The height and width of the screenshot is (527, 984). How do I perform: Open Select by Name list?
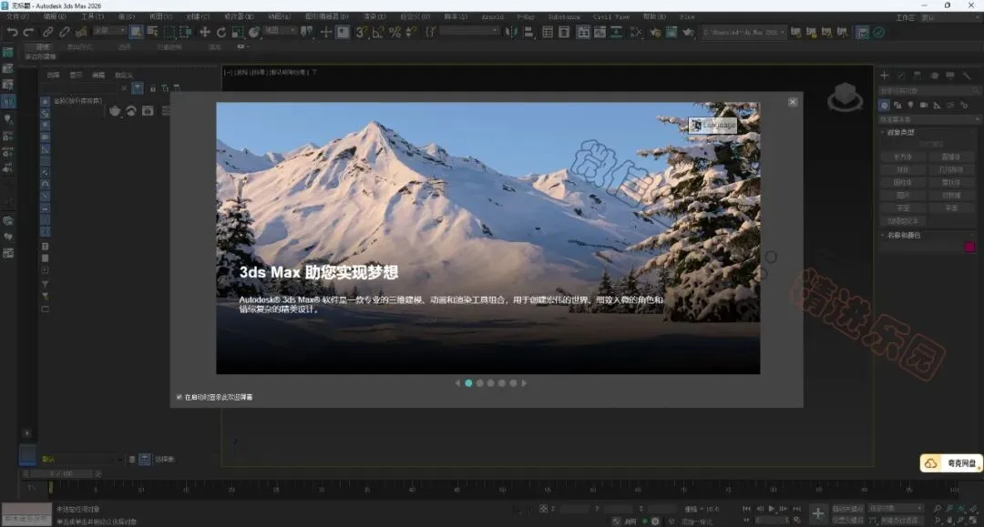[x=152, y=32]
